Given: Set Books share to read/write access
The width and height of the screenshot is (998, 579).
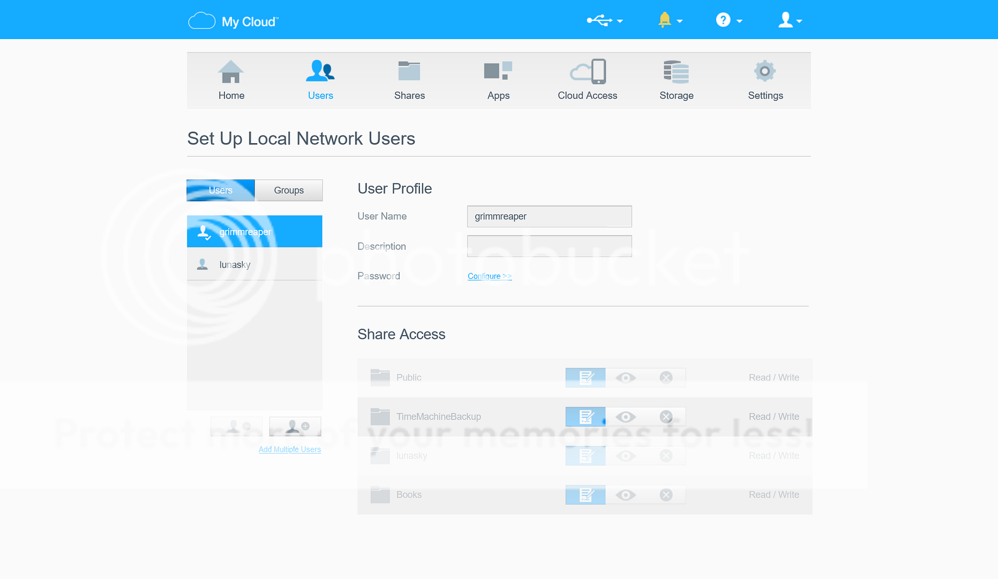Looking at the screenshot, I should pyautogui.click(x=586, y=495).
